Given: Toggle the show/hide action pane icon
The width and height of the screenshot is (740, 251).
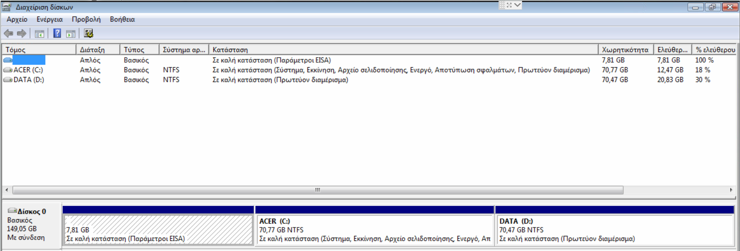Looking at the screenshot, I should pos(71,34).
